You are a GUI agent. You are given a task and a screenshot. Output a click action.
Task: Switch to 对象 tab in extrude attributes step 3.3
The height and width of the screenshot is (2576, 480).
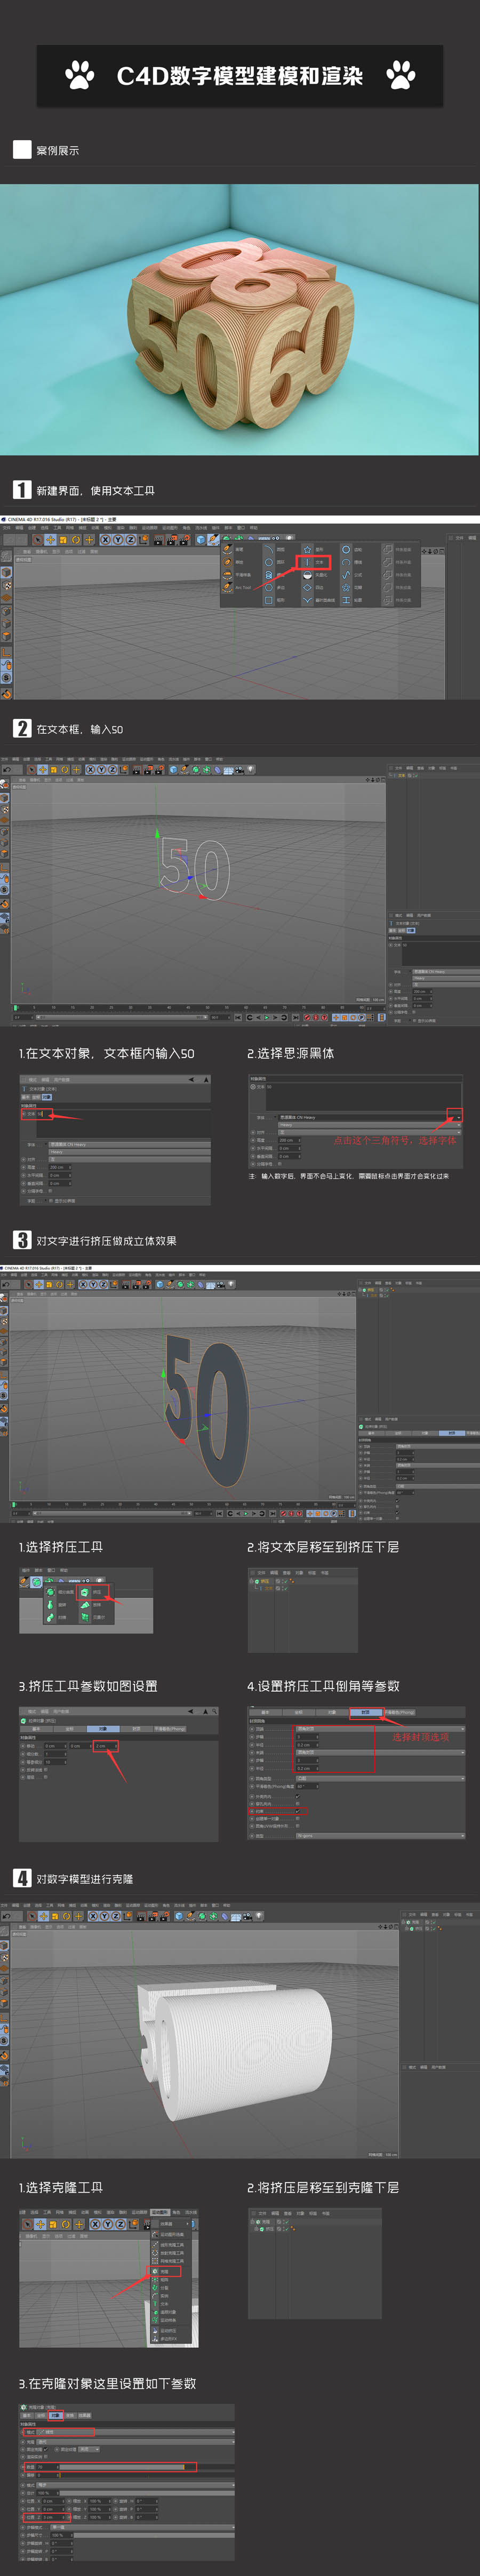tap(102, 1729)
